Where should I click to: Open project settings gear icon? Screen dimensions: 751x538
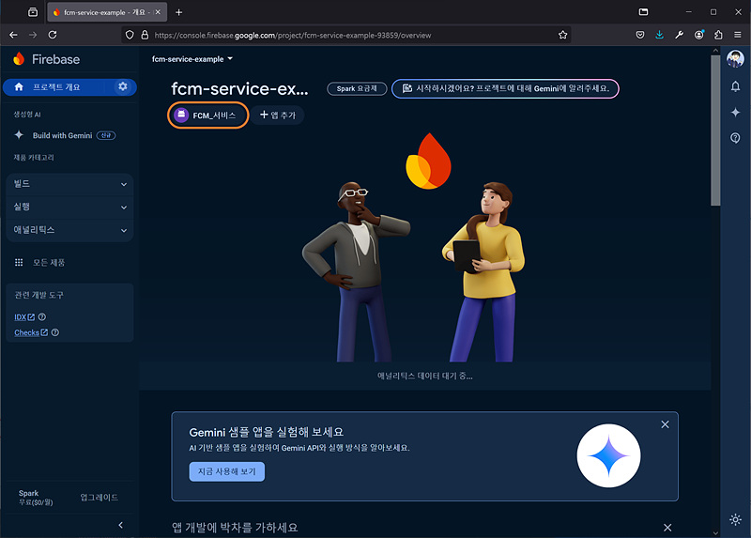click(x=123, y=86)
